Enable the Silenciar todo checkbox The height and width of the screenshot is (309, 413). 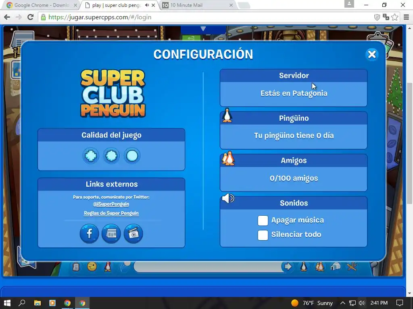click(x=263, y=235)
